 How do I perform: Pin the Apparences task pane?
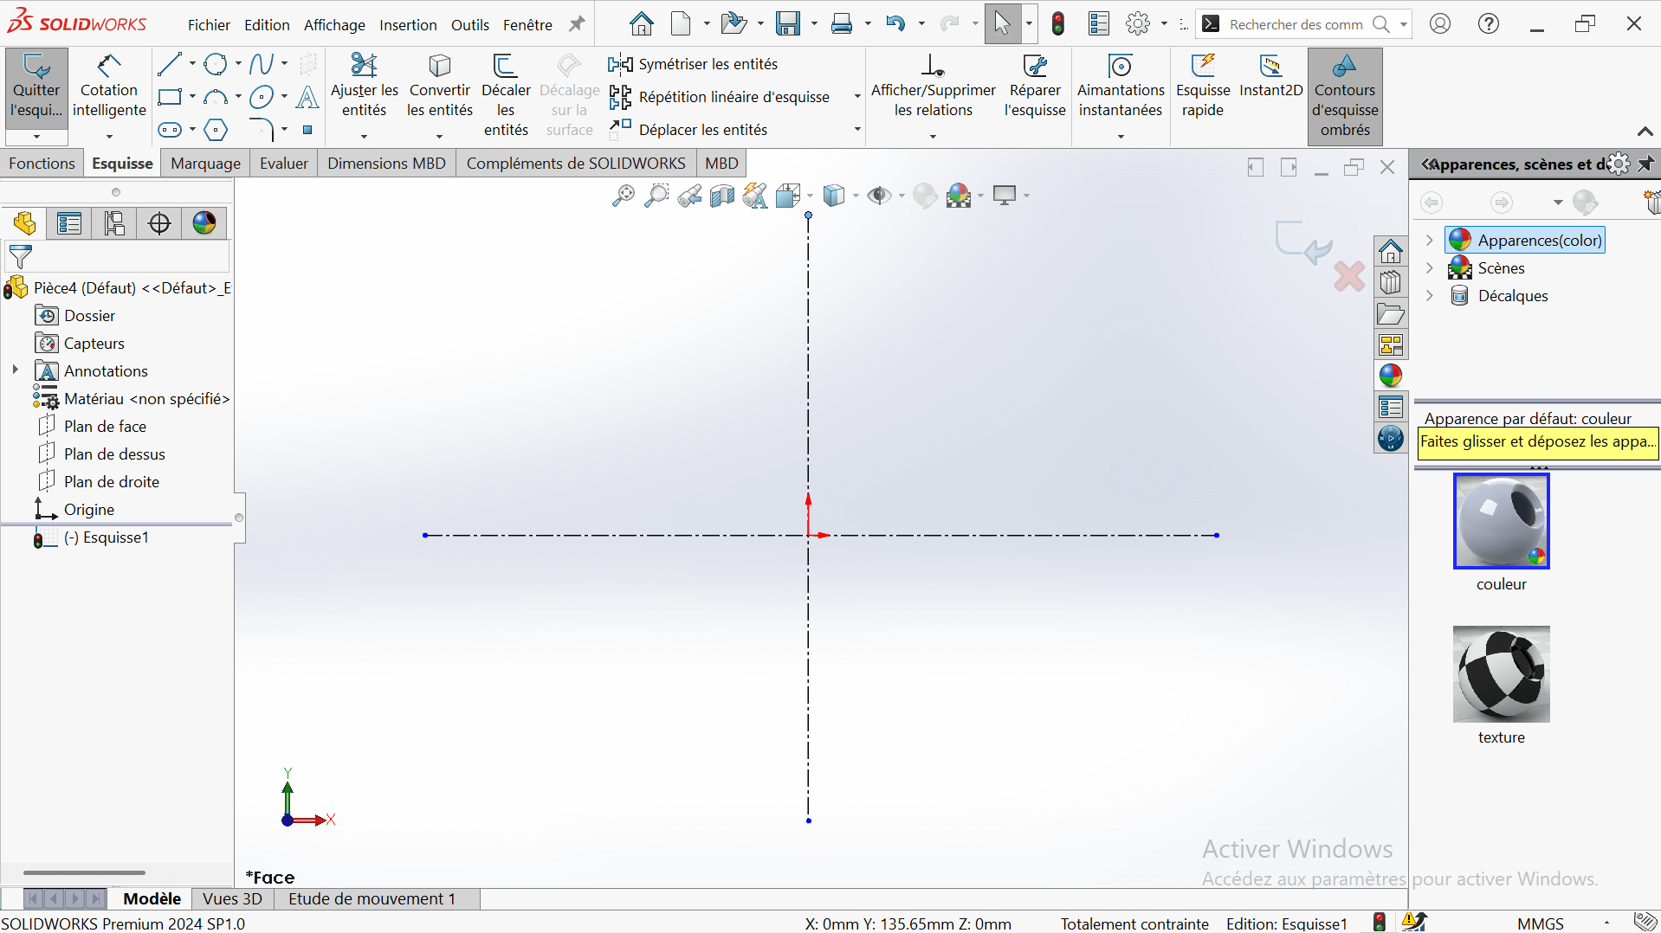pyautogui.click(x=1645, y=164)
